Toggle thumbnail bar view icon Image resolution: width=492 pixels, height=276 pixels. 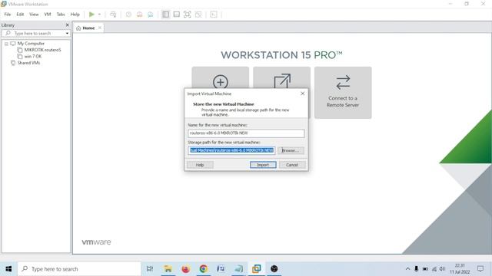177,15
